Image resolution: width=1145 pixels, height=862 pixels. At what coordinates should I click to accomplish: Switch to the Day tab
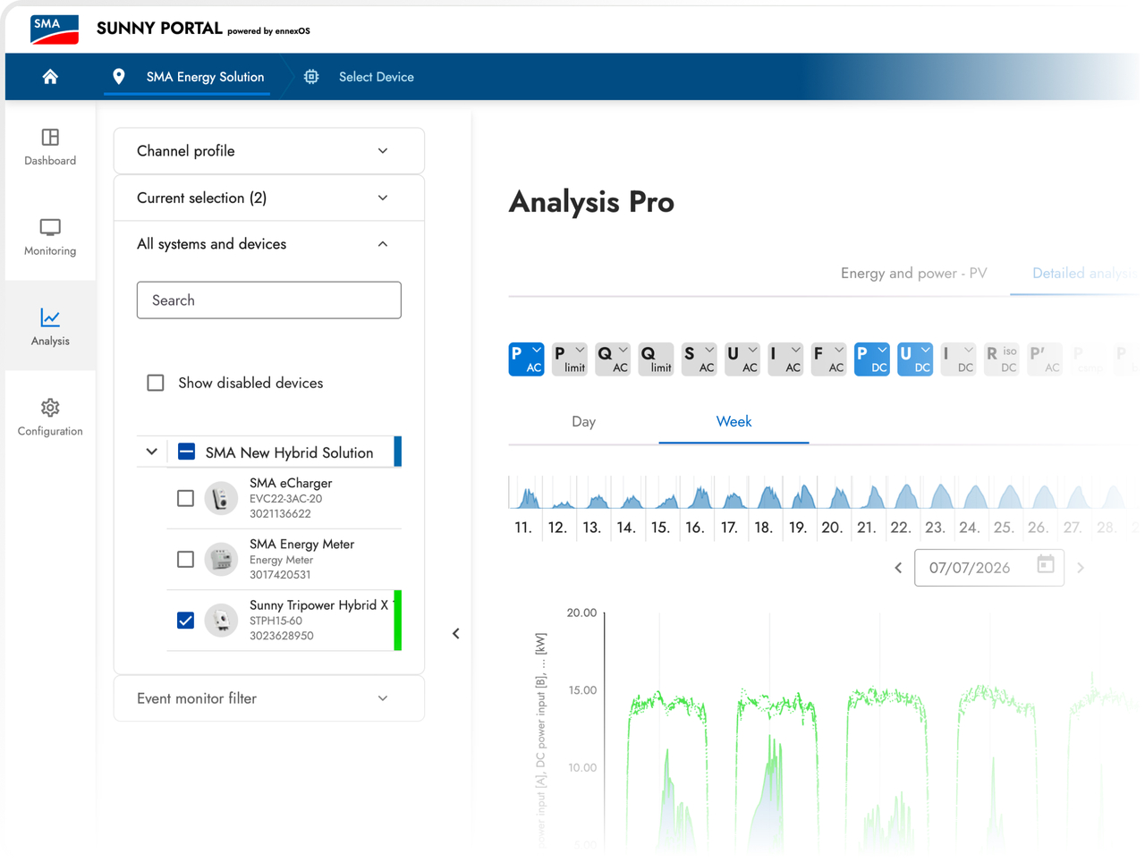coord(583,421)
